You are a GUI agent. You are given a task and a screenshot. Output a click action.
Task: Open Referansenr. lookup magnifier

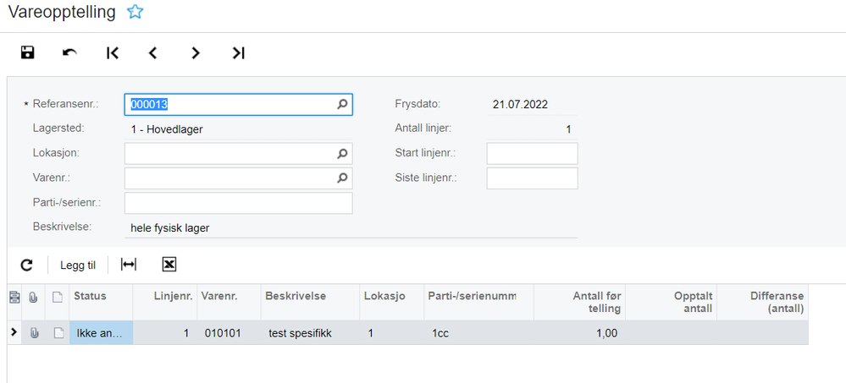[x=343, y=105]
